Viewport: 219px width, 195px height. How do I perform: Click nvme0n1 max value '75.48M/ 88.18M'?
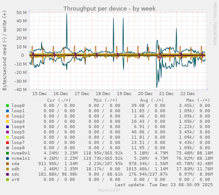tap(194, 153)
